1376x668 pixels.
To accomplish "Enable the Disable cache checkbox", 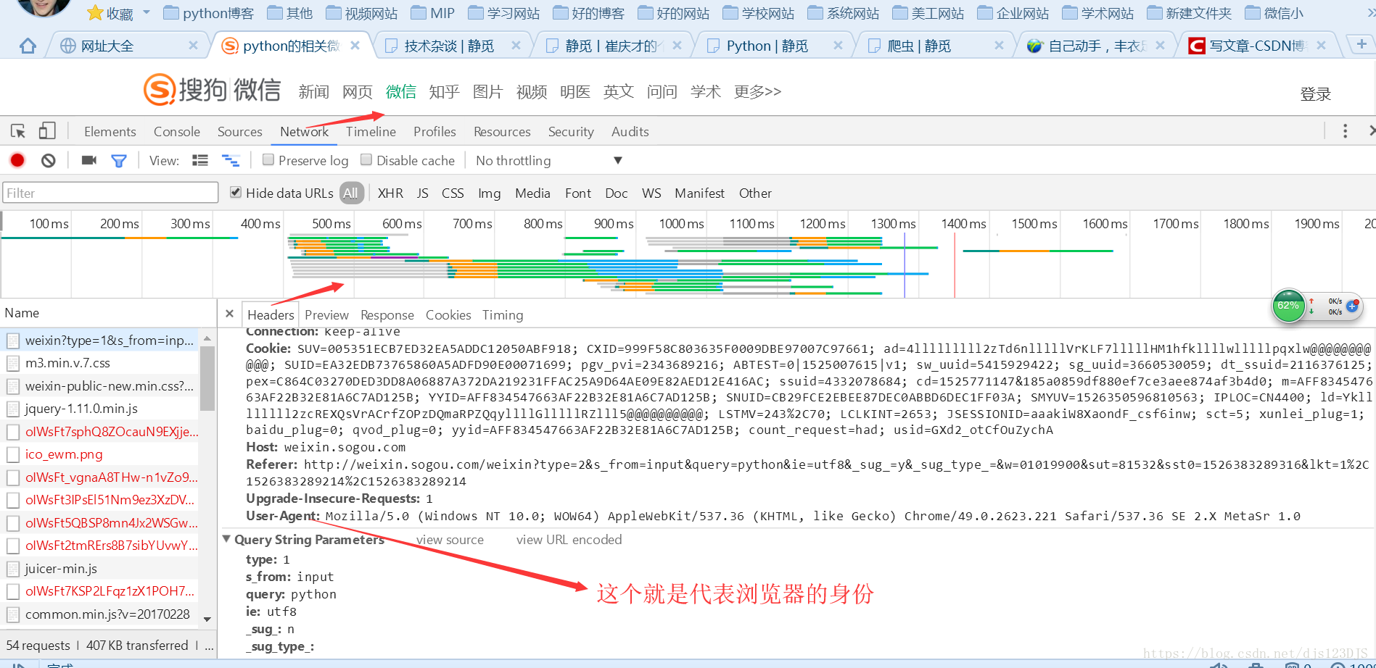I will click(366, 159).
